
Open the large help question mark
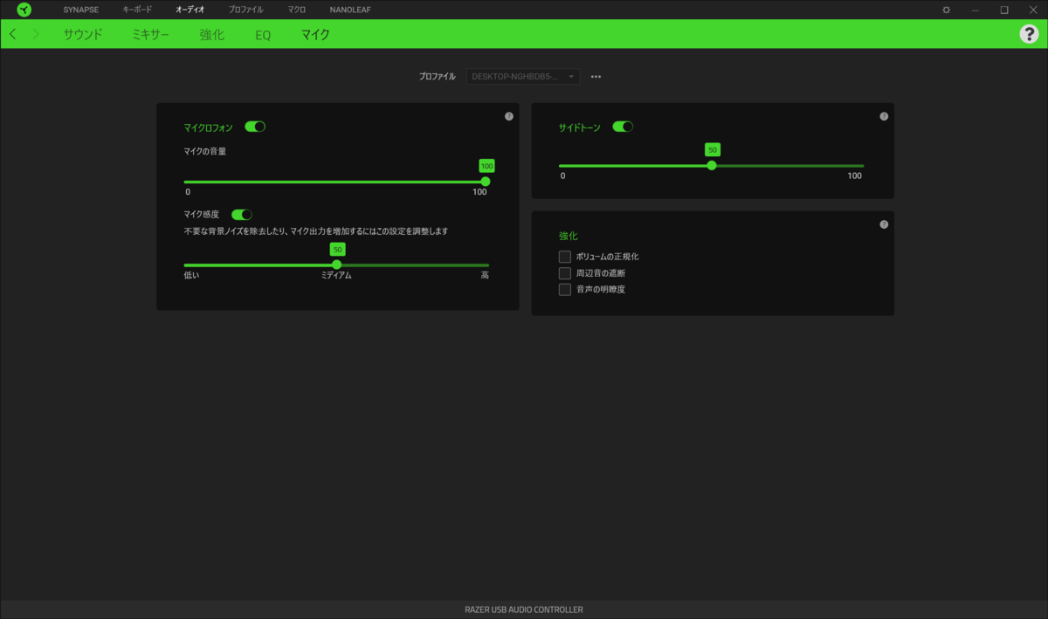1029,34
